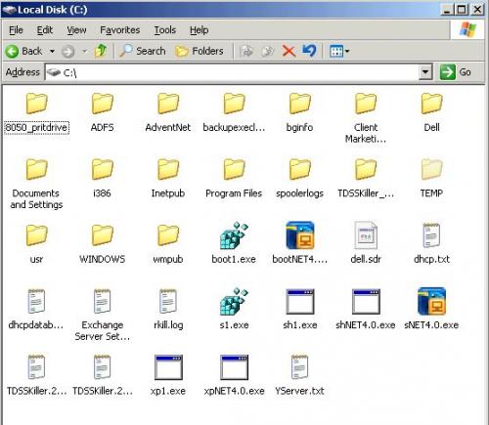This screenshot has width=489, height=425.
Task: Select the YServer.txt file
Action: click(299, 374)
